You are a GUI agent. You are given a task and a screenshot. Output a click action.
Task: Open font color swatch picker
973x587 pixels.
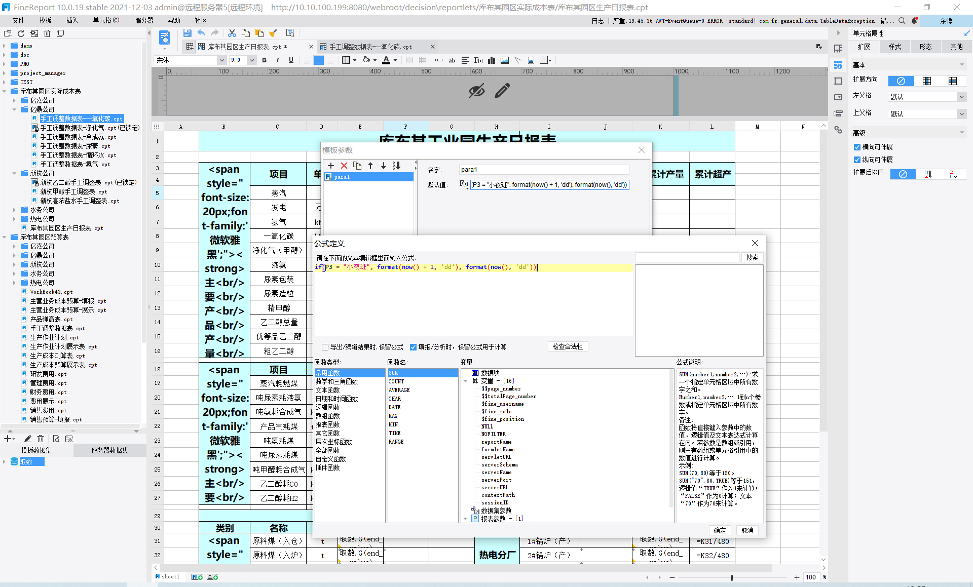(x=386, y=60)
